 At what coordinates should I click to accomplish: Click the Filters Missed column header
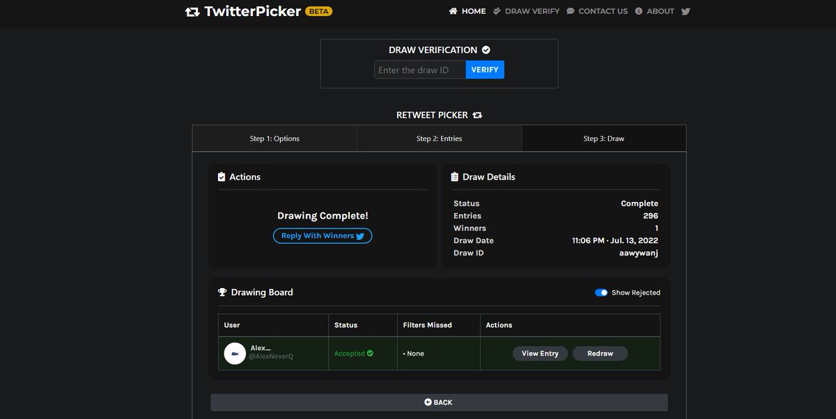427,325
